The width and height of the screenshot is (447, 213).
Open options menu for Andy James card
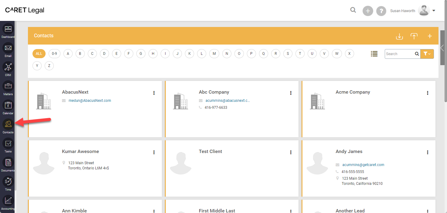(428, 152)
